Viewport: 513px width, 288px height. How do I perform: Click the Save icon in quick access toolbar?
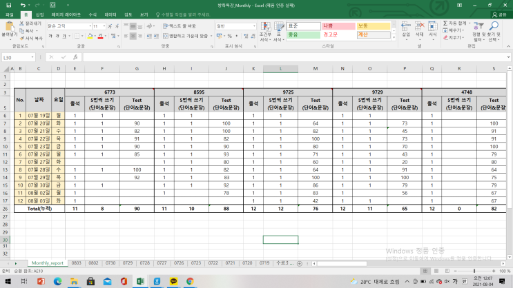[9, 5]
